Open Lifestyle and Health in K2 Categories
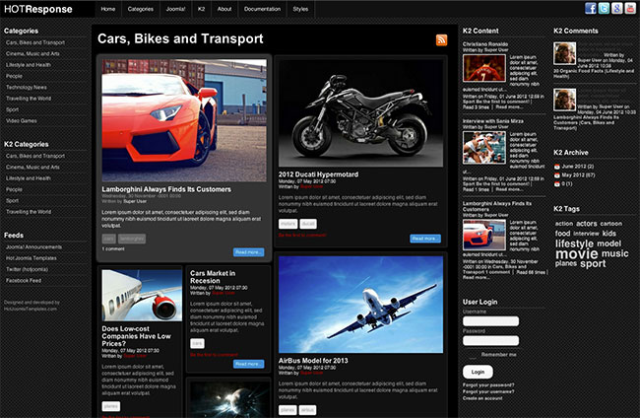 click(x=29, y=178)
